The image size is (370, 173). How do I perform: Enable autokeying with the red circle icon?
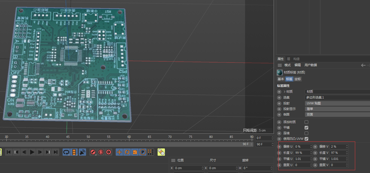101,152
